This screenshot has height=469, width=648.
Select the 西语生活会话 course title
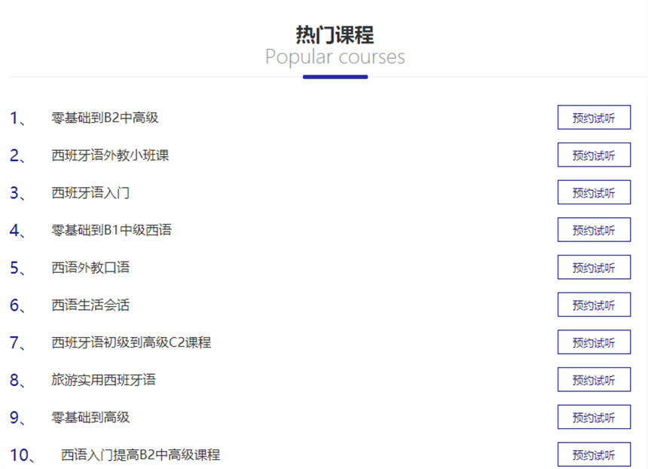90,305
